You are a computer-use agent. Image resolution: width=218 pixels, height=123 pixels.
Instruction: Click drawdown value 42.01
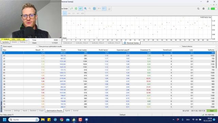point(149,78)
